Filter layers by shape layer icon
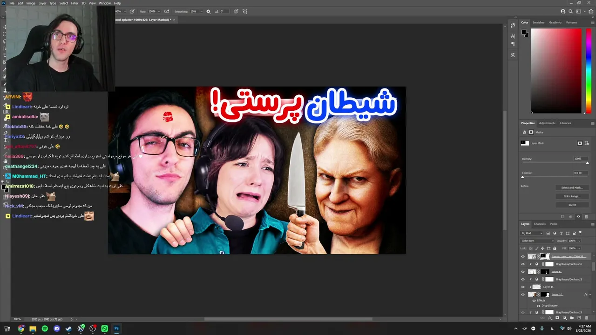 click(x=568, y=233)
